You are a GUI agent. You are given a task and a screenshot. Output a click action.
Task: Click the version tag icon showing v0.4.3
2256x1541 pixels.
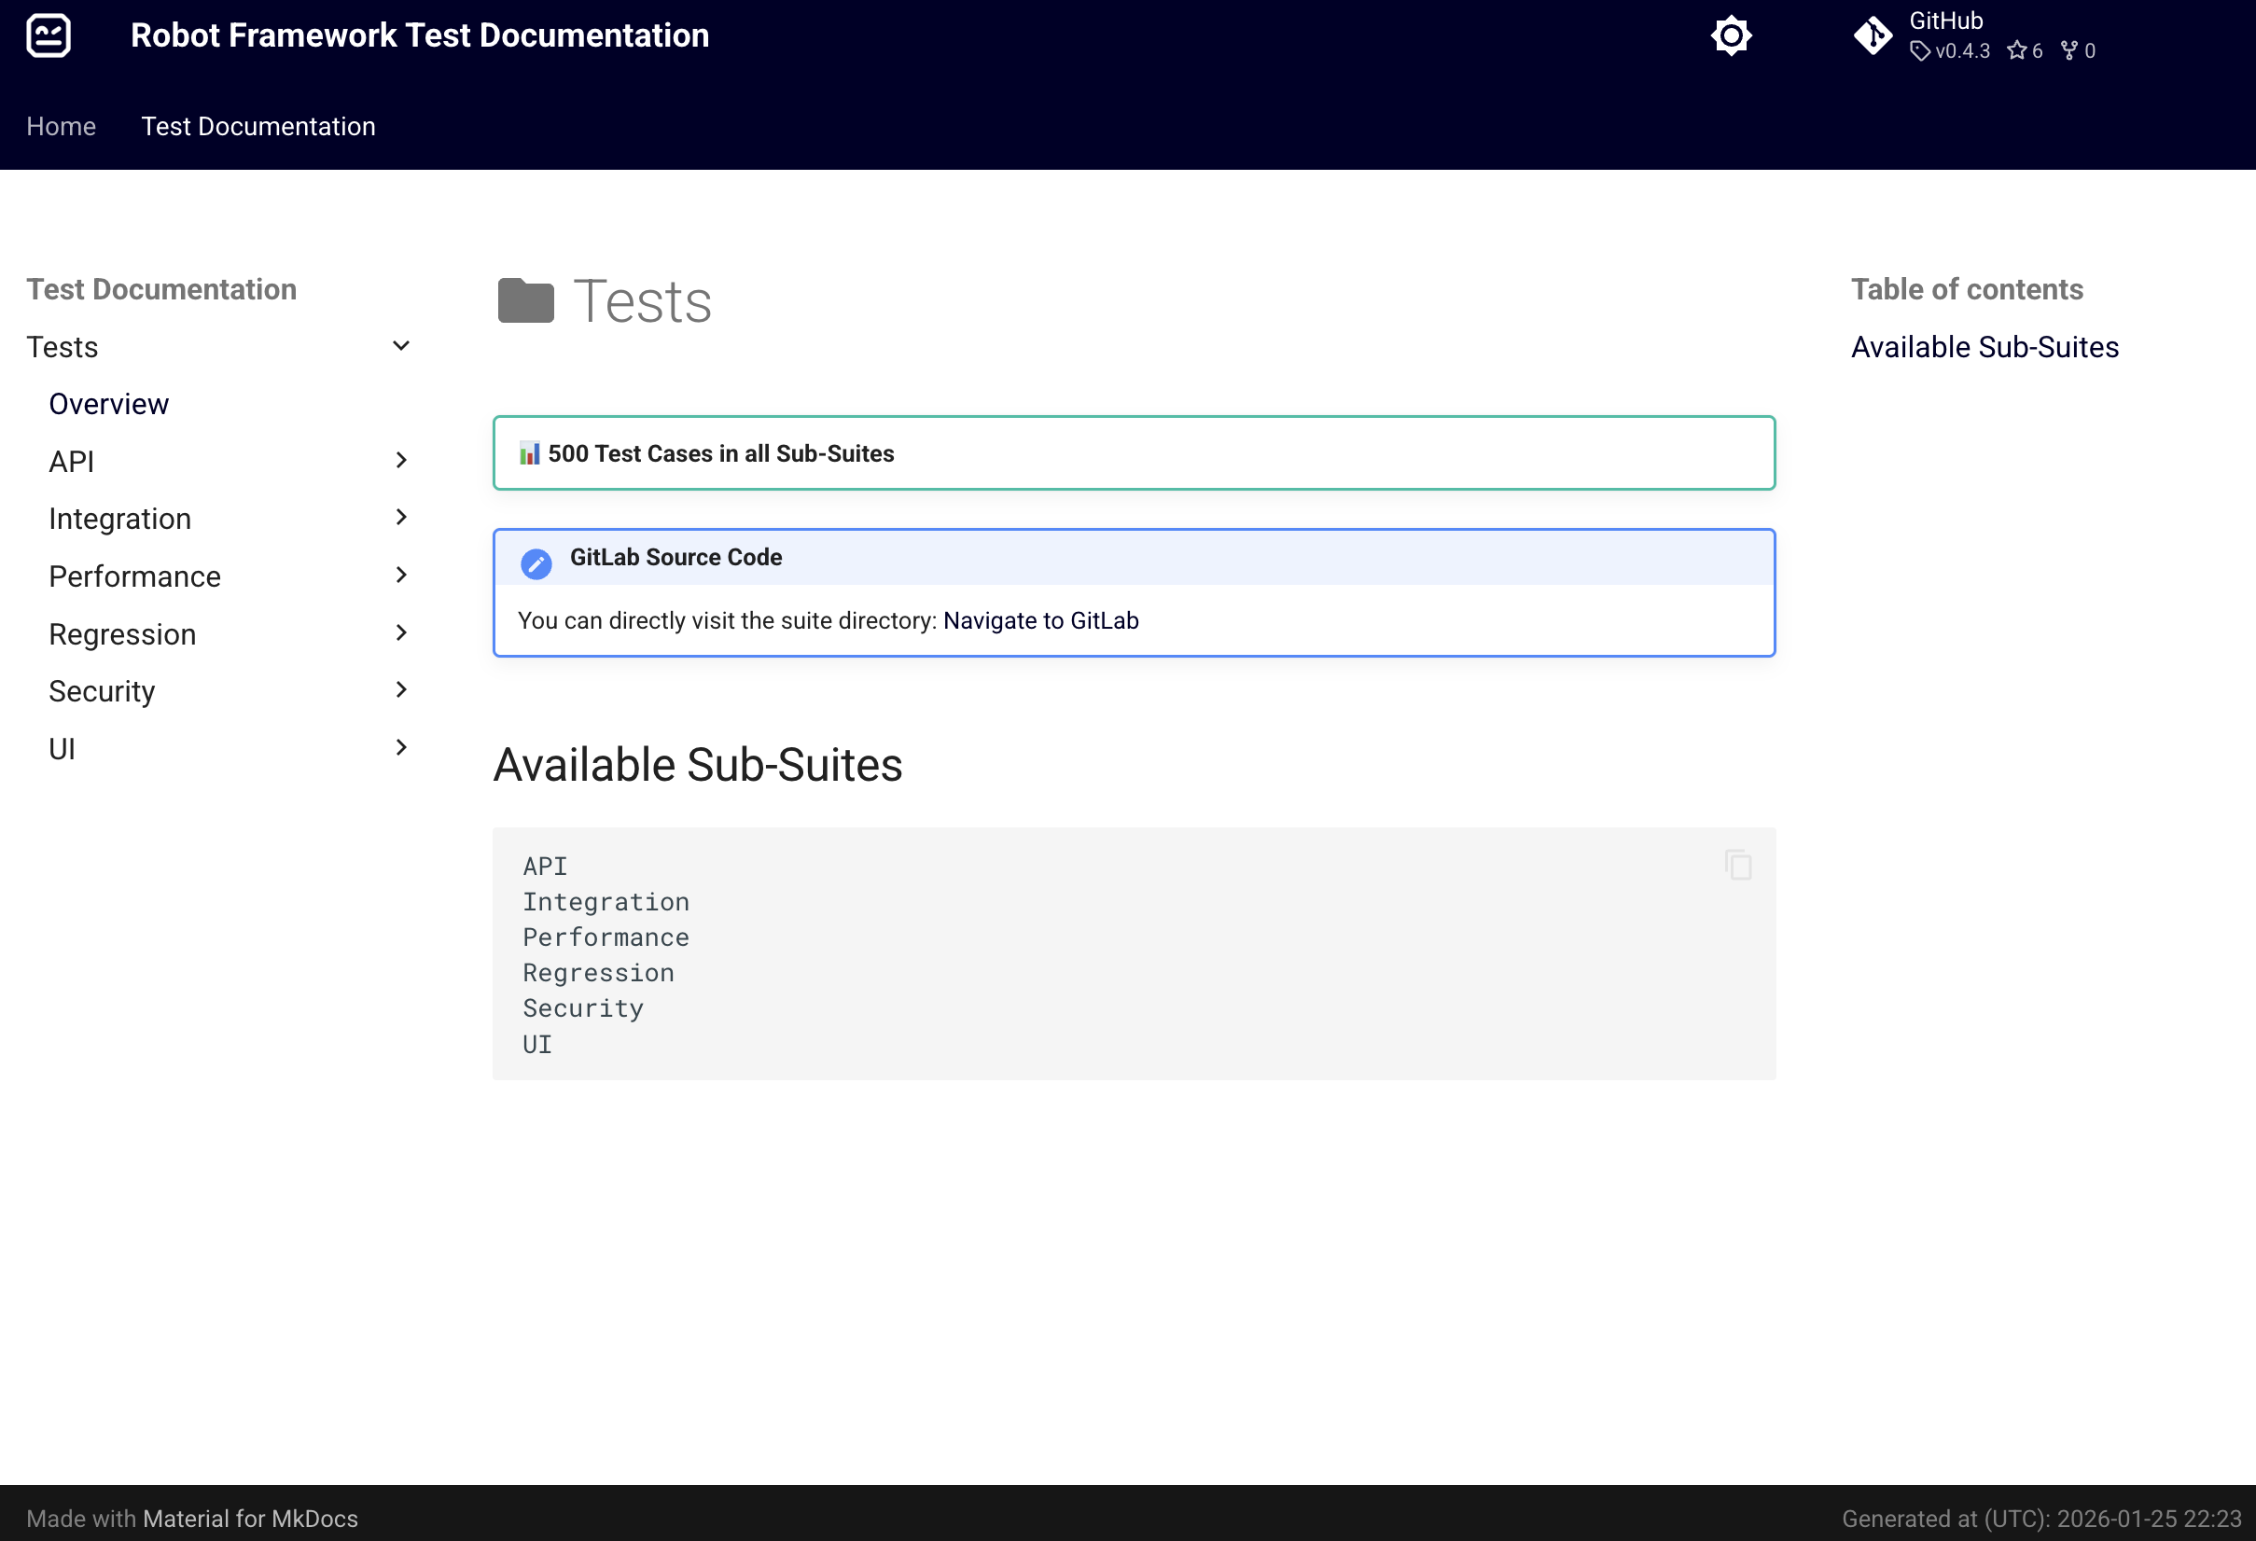tap(1919, 51)
